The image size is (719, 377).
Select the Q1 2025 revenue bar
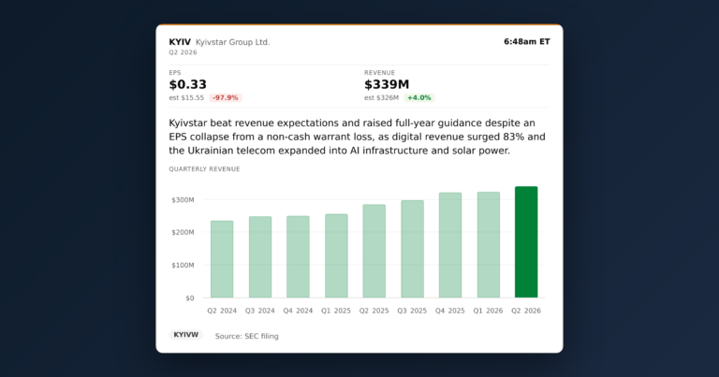(336, 256)
